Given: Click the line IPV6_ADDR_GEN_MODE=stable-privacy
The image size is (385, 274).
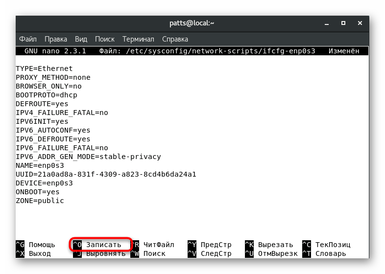Looking at the screenshot, I should click(x=88, y=157).
